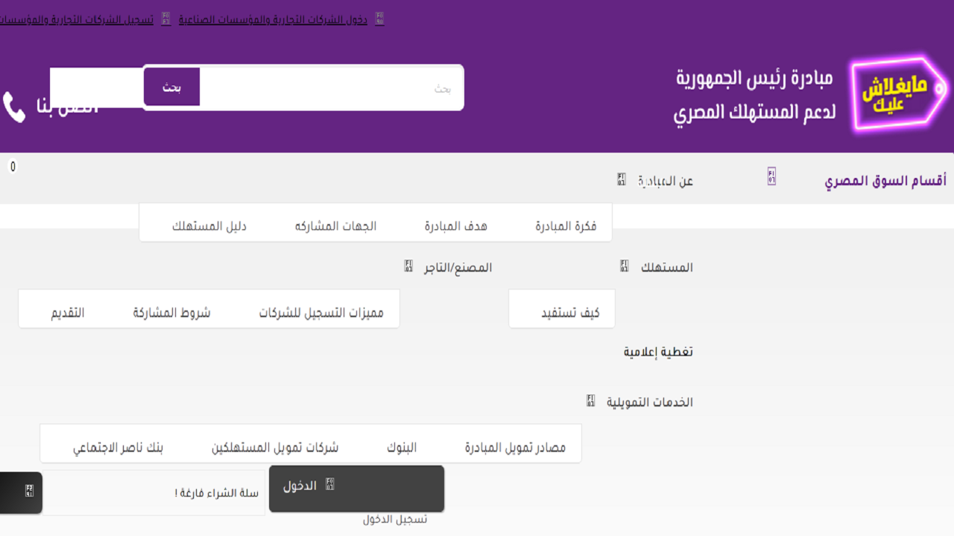The image size is (954, 536).
Task: Focus the بحث search input field
Action: pos(331,88)
